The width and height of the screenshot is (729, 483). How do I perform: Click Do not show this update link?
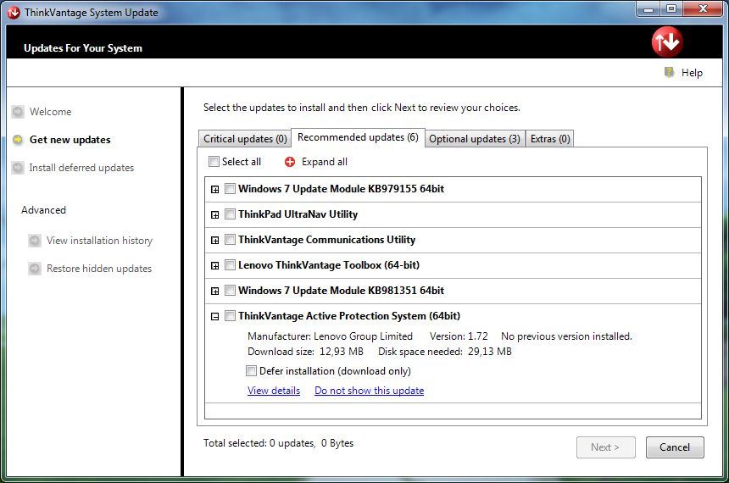tap(369, 391)
